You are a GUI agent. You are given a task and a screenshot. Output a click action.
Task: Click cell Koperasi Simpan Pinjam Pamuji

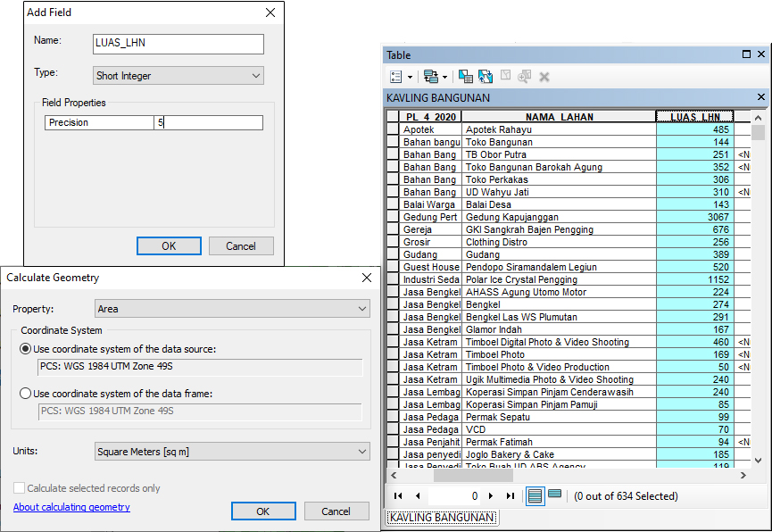click(559, 404)
